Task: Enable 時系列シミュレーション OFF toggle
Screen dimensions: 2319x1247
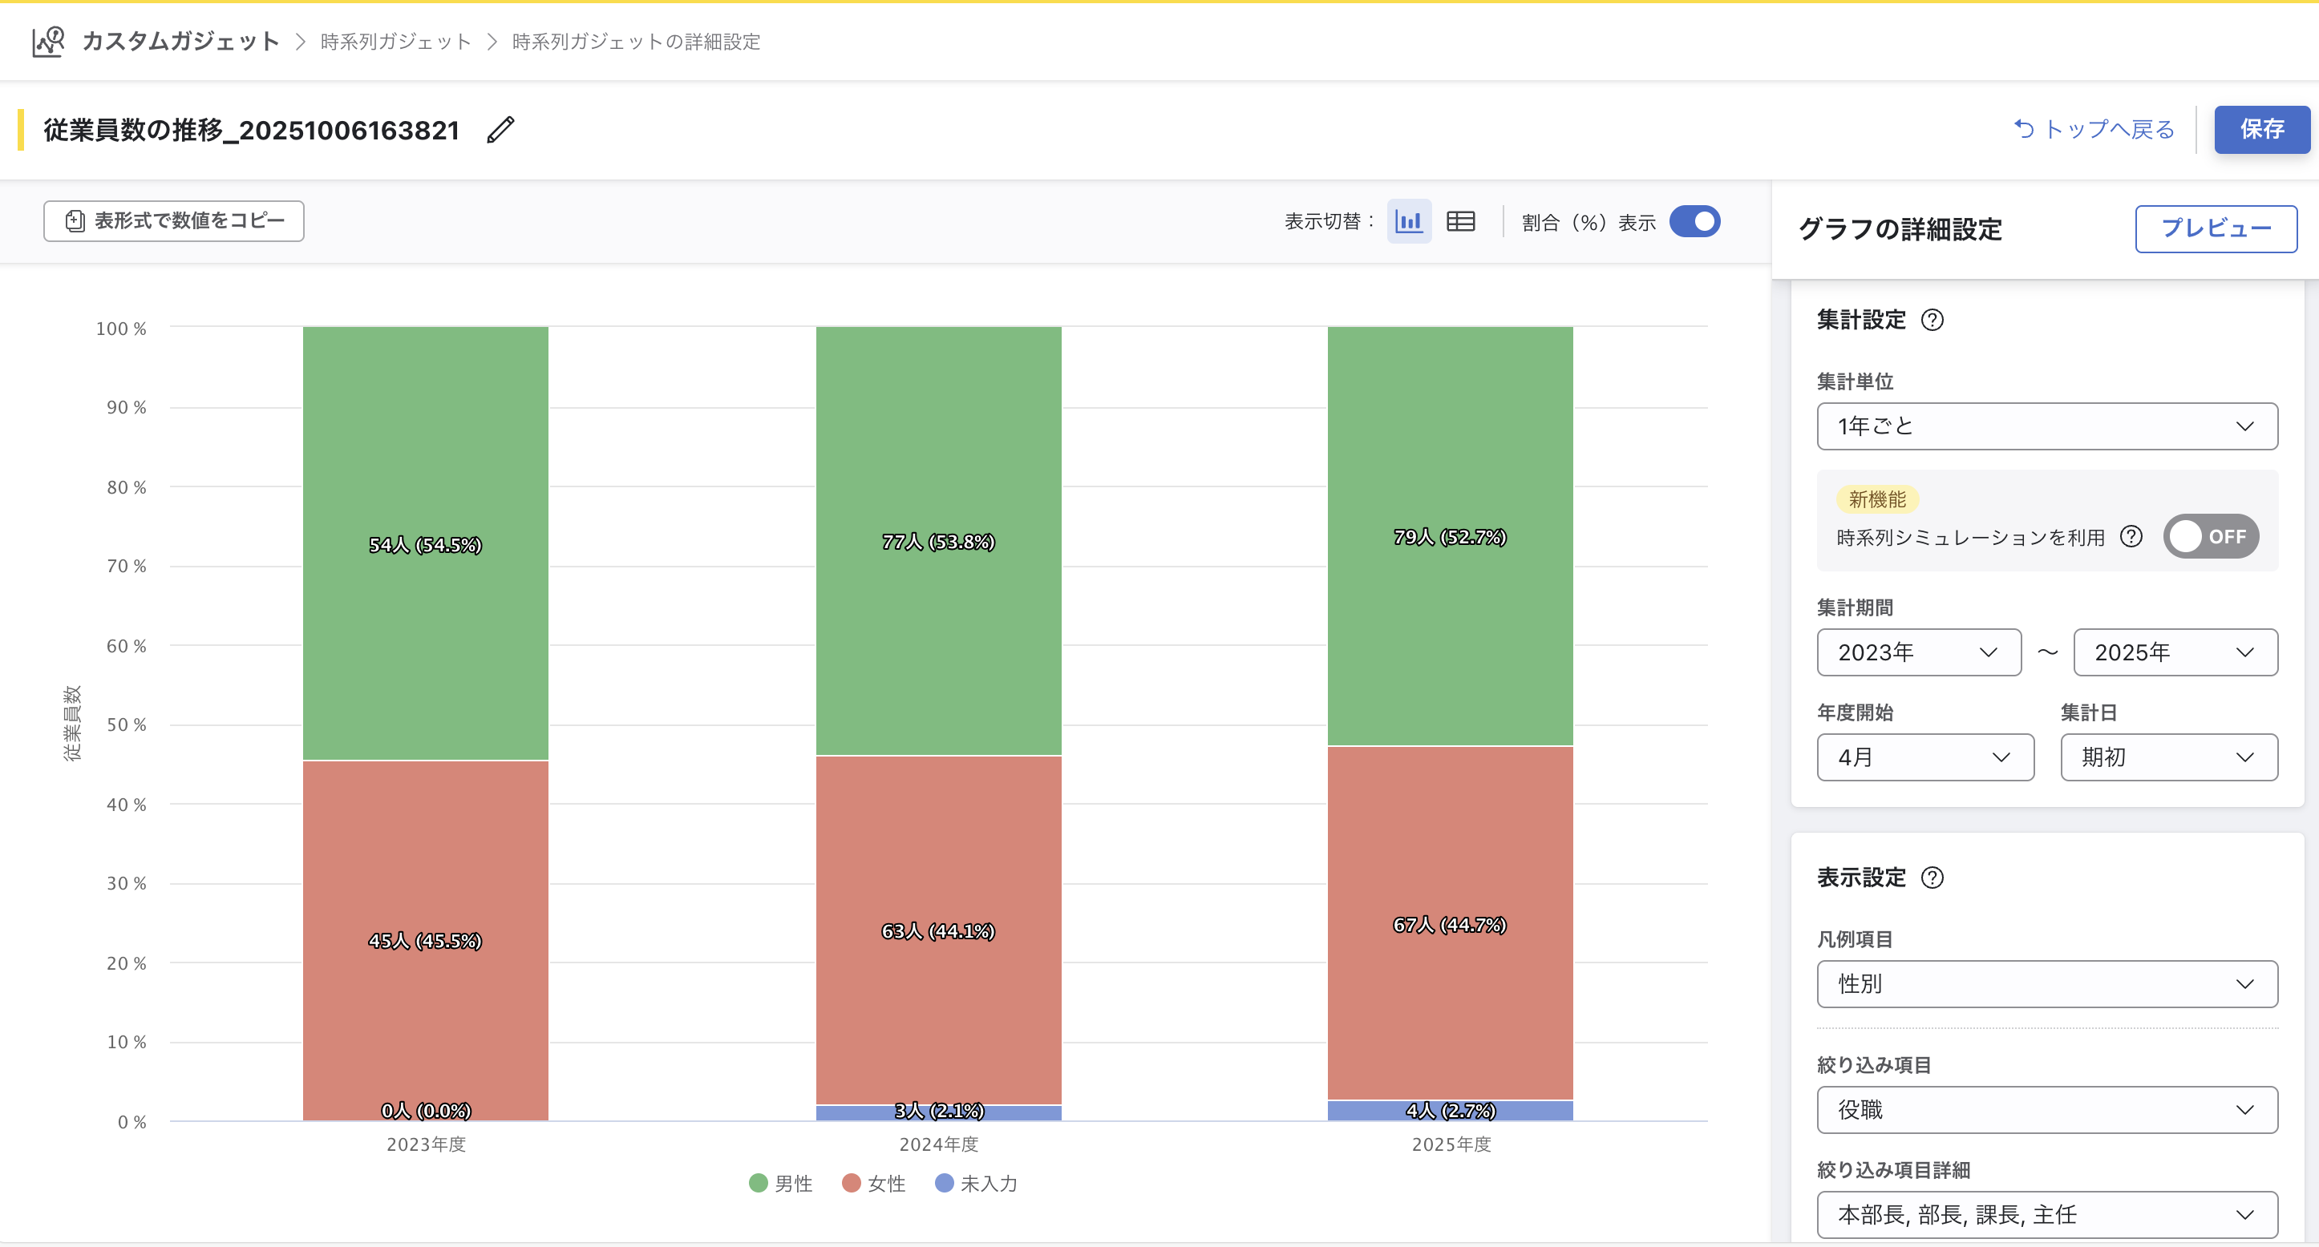Action: (2210, 537)
